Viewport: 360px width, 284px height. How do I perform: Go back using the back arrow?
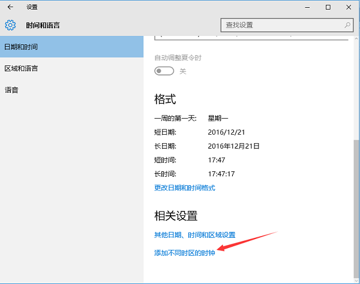10,7
